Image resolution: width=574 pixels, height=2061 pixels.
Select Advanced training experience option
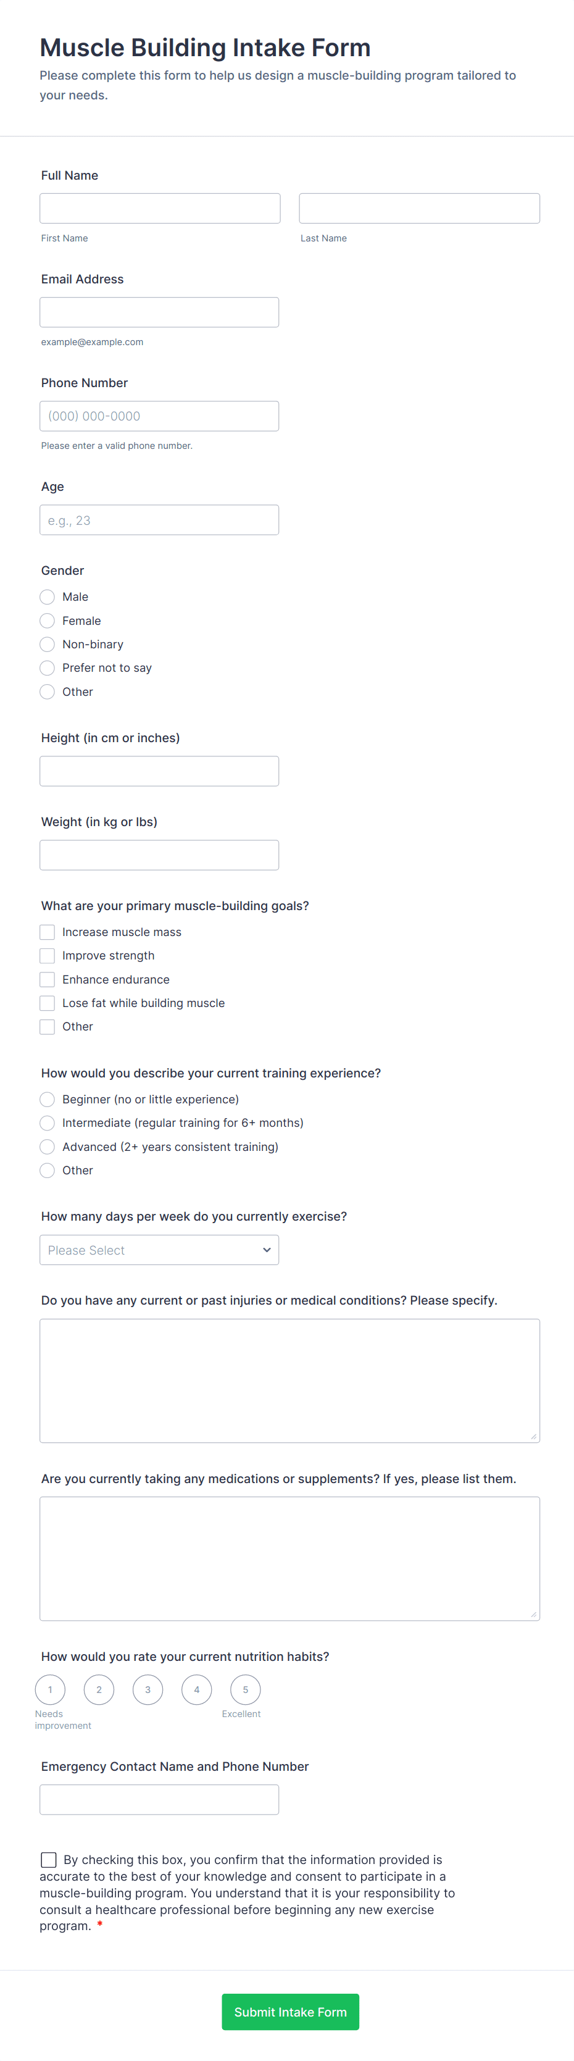47,1147
